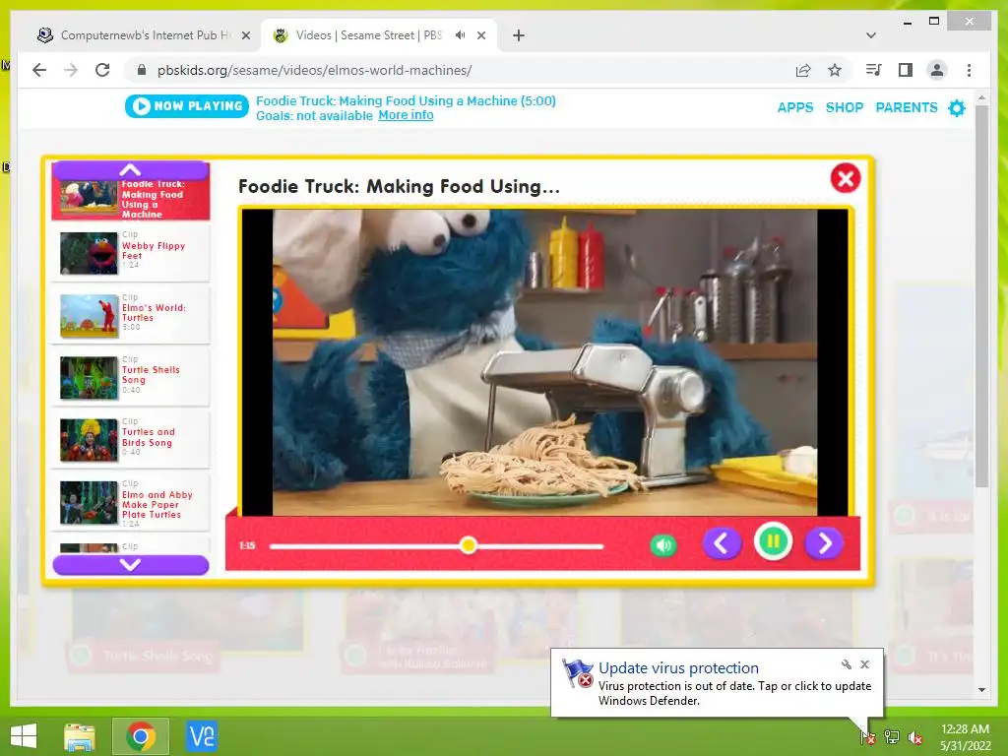Go to previous video with purple arrow

point(722,543)
